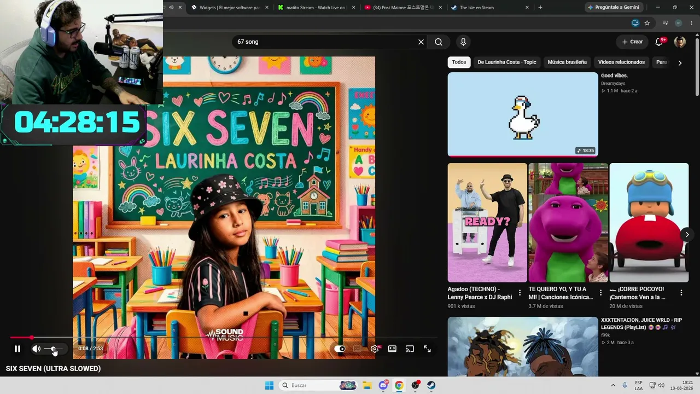Screen dimensions: 700x394
Task: Open a new browser tab
Action: tap(540, 8)
